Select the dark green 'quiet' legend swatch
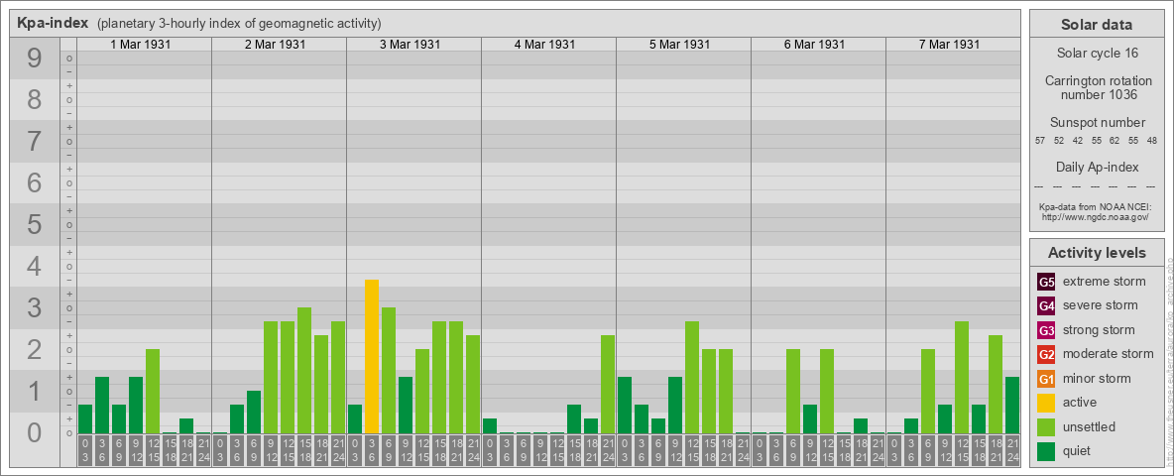This screenshot has height=476, width=1174. click(1046, 450)
